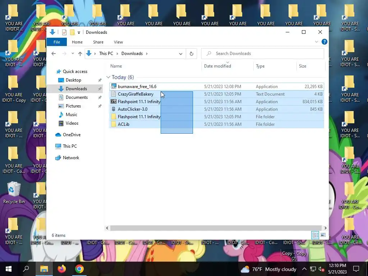Open the notification center icon
Viewport: 368px width, 276px height.
pos(356,269)
